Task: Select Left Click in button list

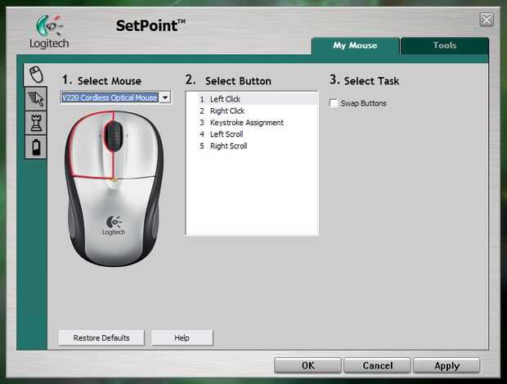Action: pyautogui.click(x=252, y=99)
